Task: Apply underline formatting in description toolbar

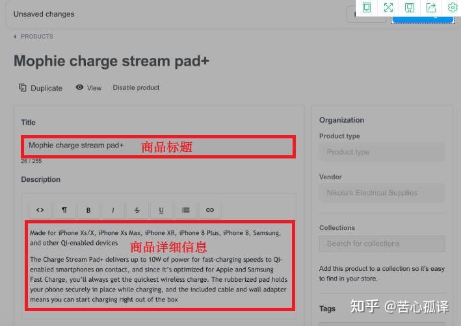Action: [x=161, y=210]
